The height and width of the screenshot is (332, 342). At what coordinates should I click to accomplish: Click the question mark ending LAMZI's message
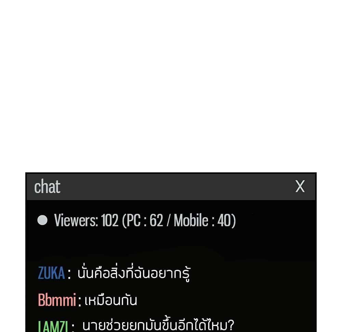231,325
